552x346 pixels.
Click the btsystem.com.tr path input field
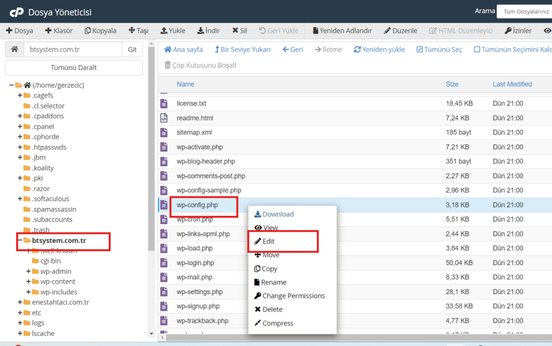[73, 49]
